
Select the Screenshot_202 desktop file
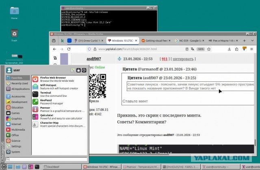[15, 58]
